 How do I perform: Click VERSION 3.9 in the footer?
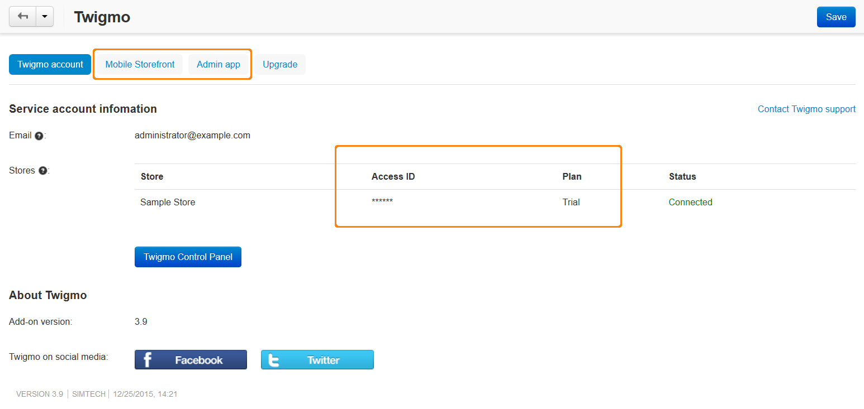pos(40,394)
